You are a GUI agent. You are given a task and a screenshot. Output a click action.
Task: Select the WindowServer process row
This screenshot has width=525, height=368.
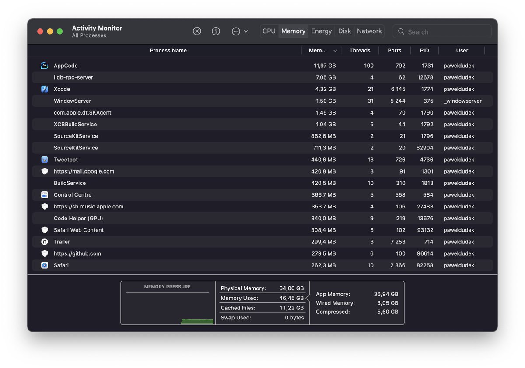pos(262,101)
